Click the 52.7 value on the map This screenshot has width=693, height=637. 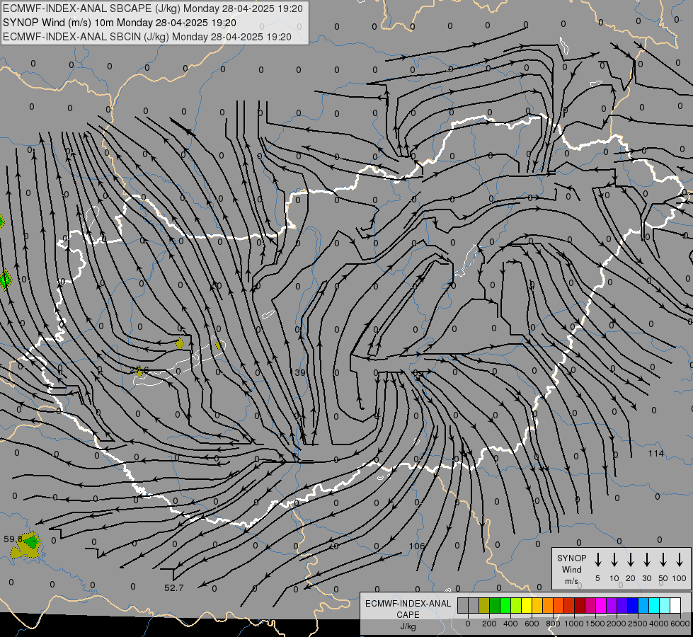pyautogui.click(x=173, y=588)
